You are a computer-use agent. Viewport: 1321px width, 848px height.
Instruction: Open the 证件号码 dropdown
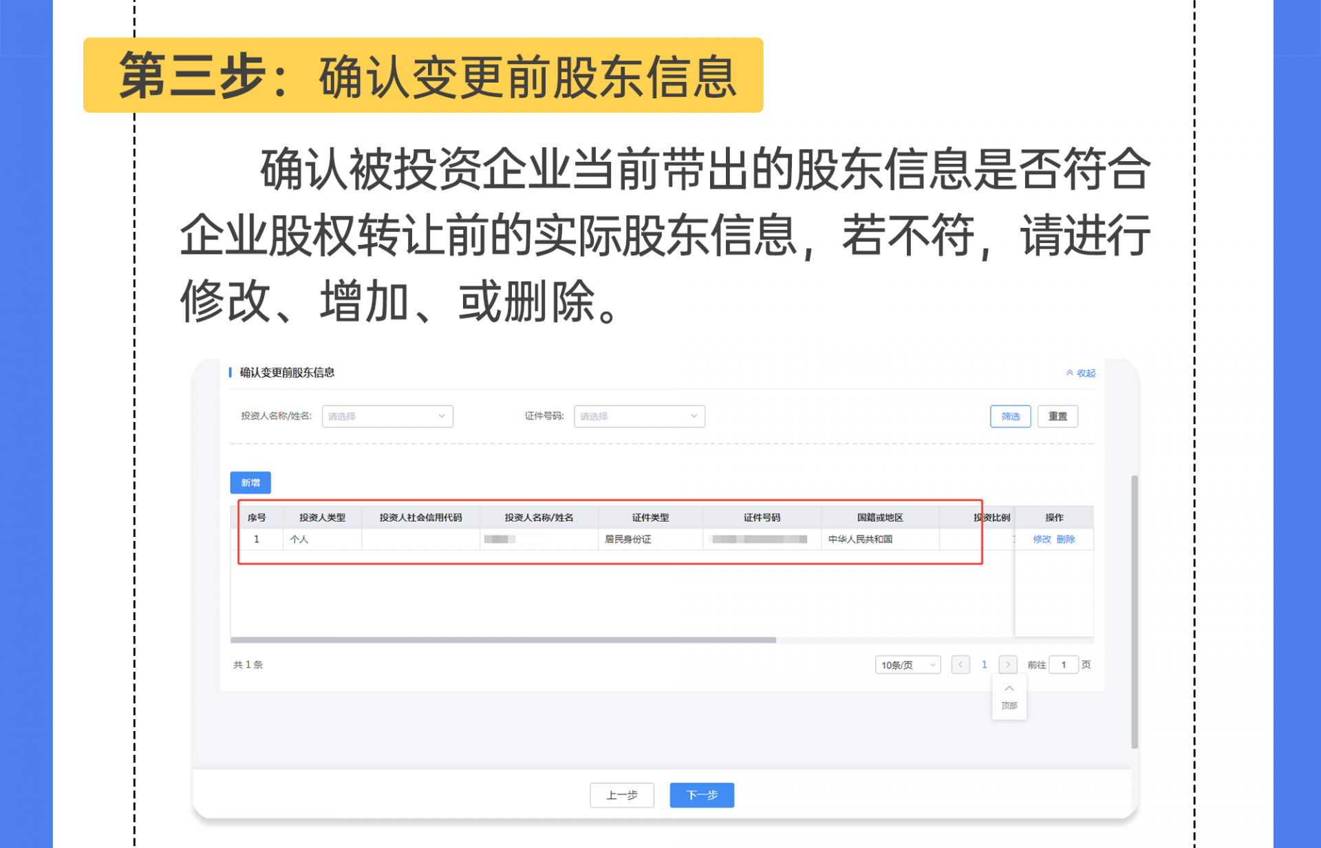(639, 416)
